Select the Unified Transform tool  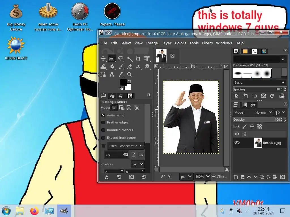[147, 59]
